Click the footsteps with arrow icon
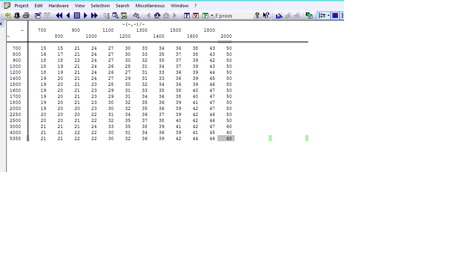This screenshot has height=260, width=463. click(x=136, y=16)
